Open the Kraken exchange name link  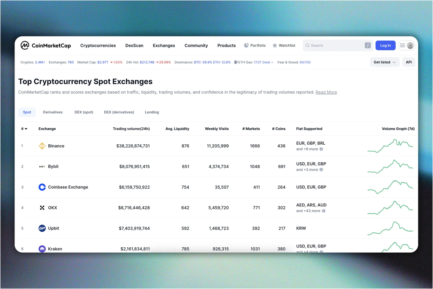[x=55, y=249]
